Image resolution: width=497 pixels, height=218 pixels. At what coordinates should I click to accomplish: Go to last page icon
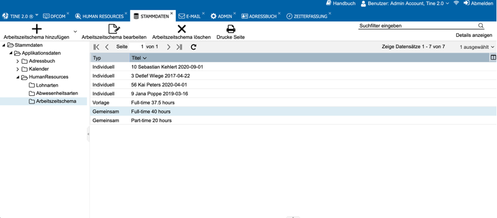179,47
